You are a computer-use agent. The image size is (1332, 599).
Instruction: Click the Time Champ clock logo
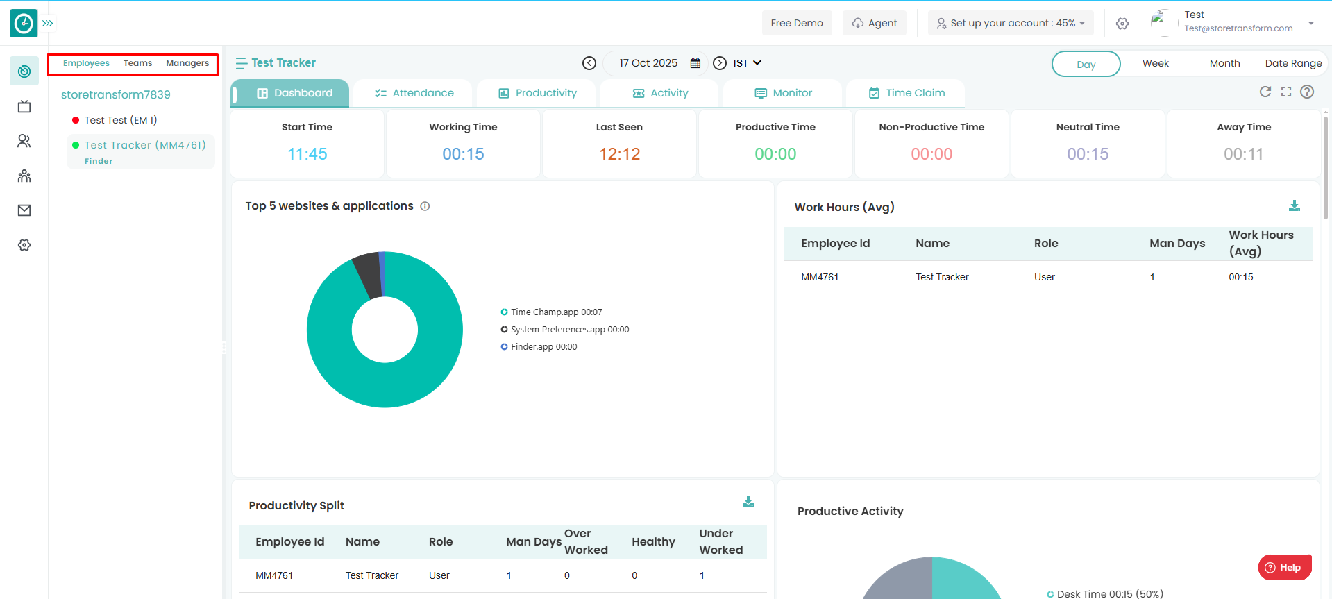click(24, 24)
